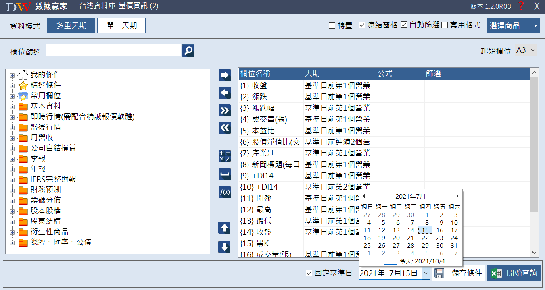Switch to the 單一天期 mode tab

[121, 25]
